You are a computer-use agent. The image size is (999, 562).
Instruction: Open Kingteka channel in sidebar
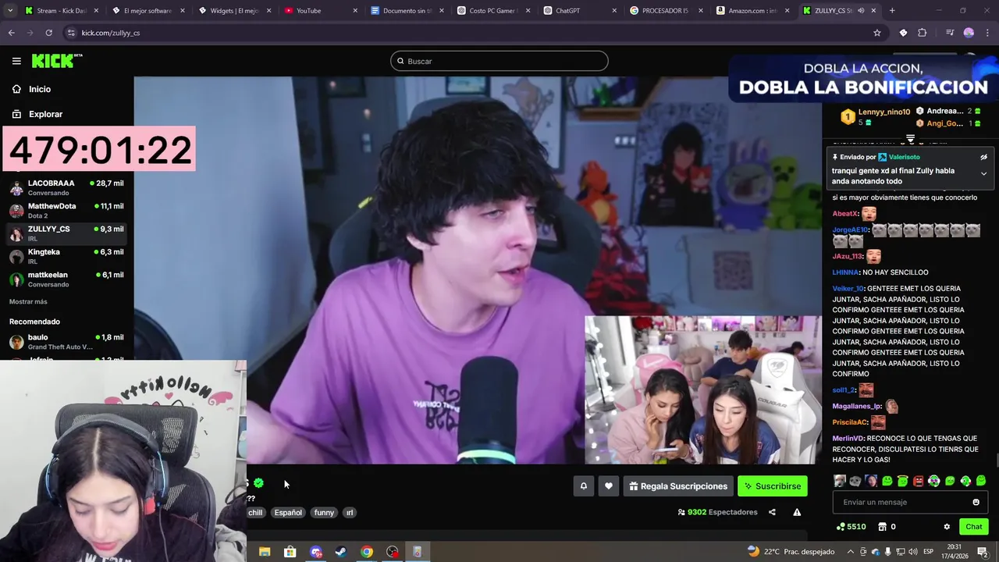pos(66,256)
